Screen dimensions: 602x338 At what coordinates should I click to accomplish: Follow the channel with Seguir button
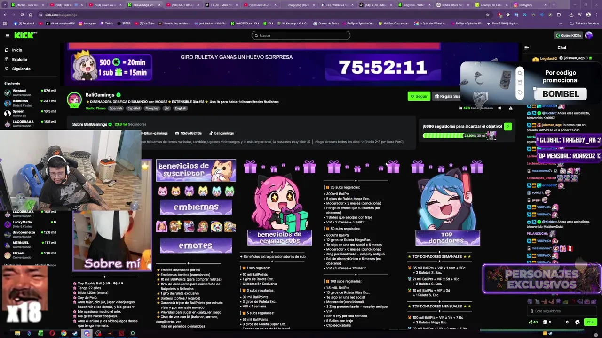click(419, 96)
